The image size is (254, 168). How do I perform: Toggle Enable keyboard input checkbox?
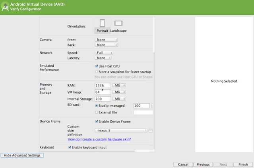point(70,147)
